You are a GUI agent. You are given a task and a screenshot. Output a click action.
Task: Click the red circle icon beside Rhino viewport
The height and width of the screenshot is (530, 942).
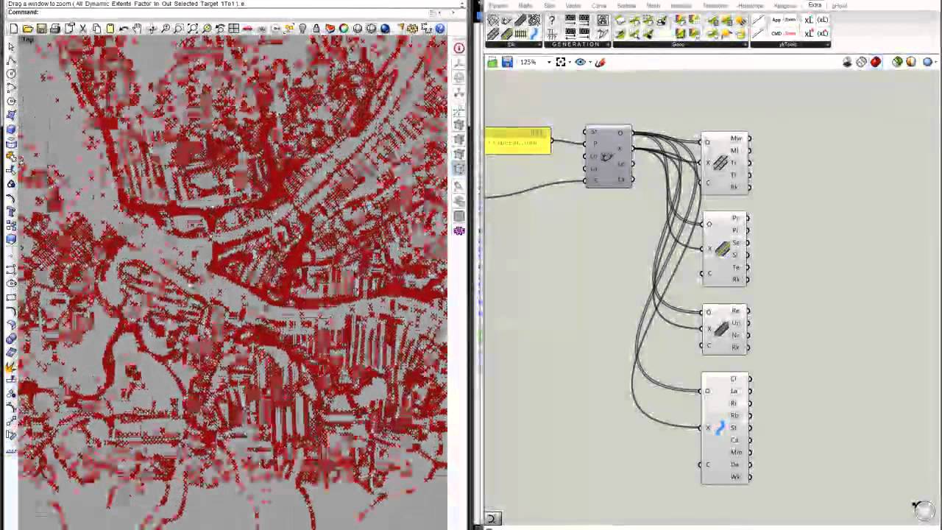(x=459, y=49)
